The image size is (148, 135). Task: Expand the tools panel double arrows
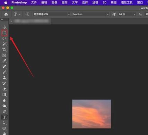(x=2, y=19)
